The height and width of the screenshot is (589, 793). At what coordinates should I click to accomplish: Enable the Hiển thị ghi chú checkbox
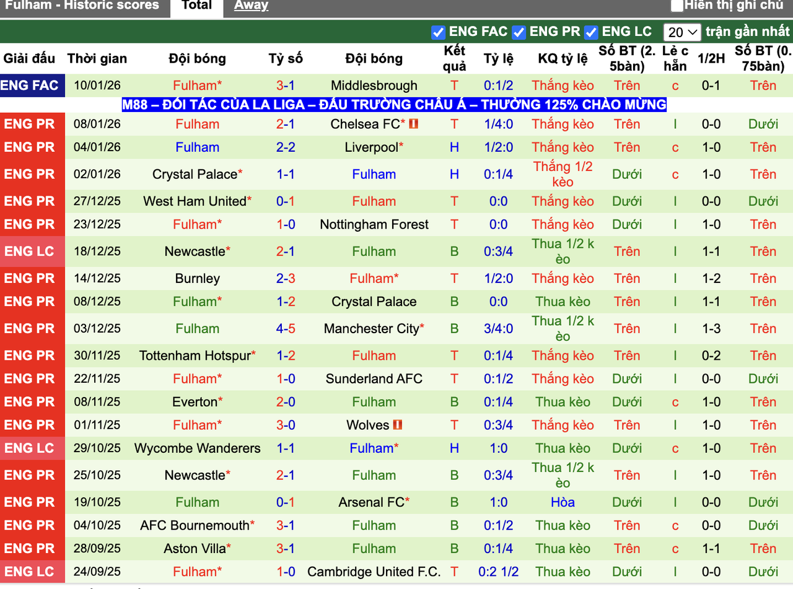(677, 6)
